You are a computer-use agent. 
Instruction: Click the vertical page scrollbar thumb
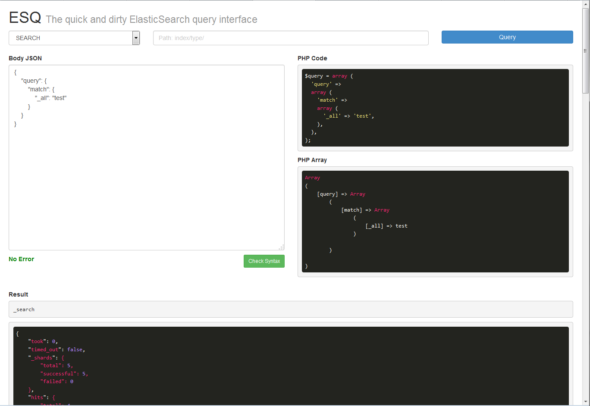[586, 51]
